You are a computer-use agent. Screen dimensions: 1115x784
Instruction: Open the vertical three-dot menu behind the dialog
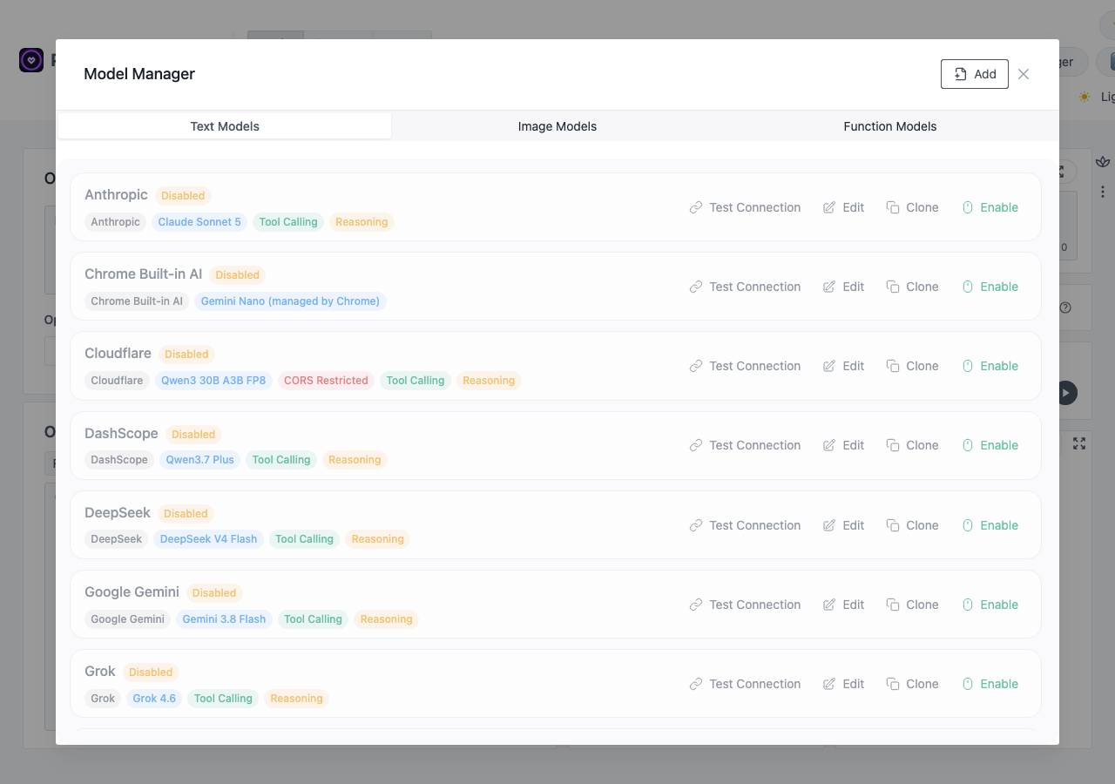(1103, 192)
